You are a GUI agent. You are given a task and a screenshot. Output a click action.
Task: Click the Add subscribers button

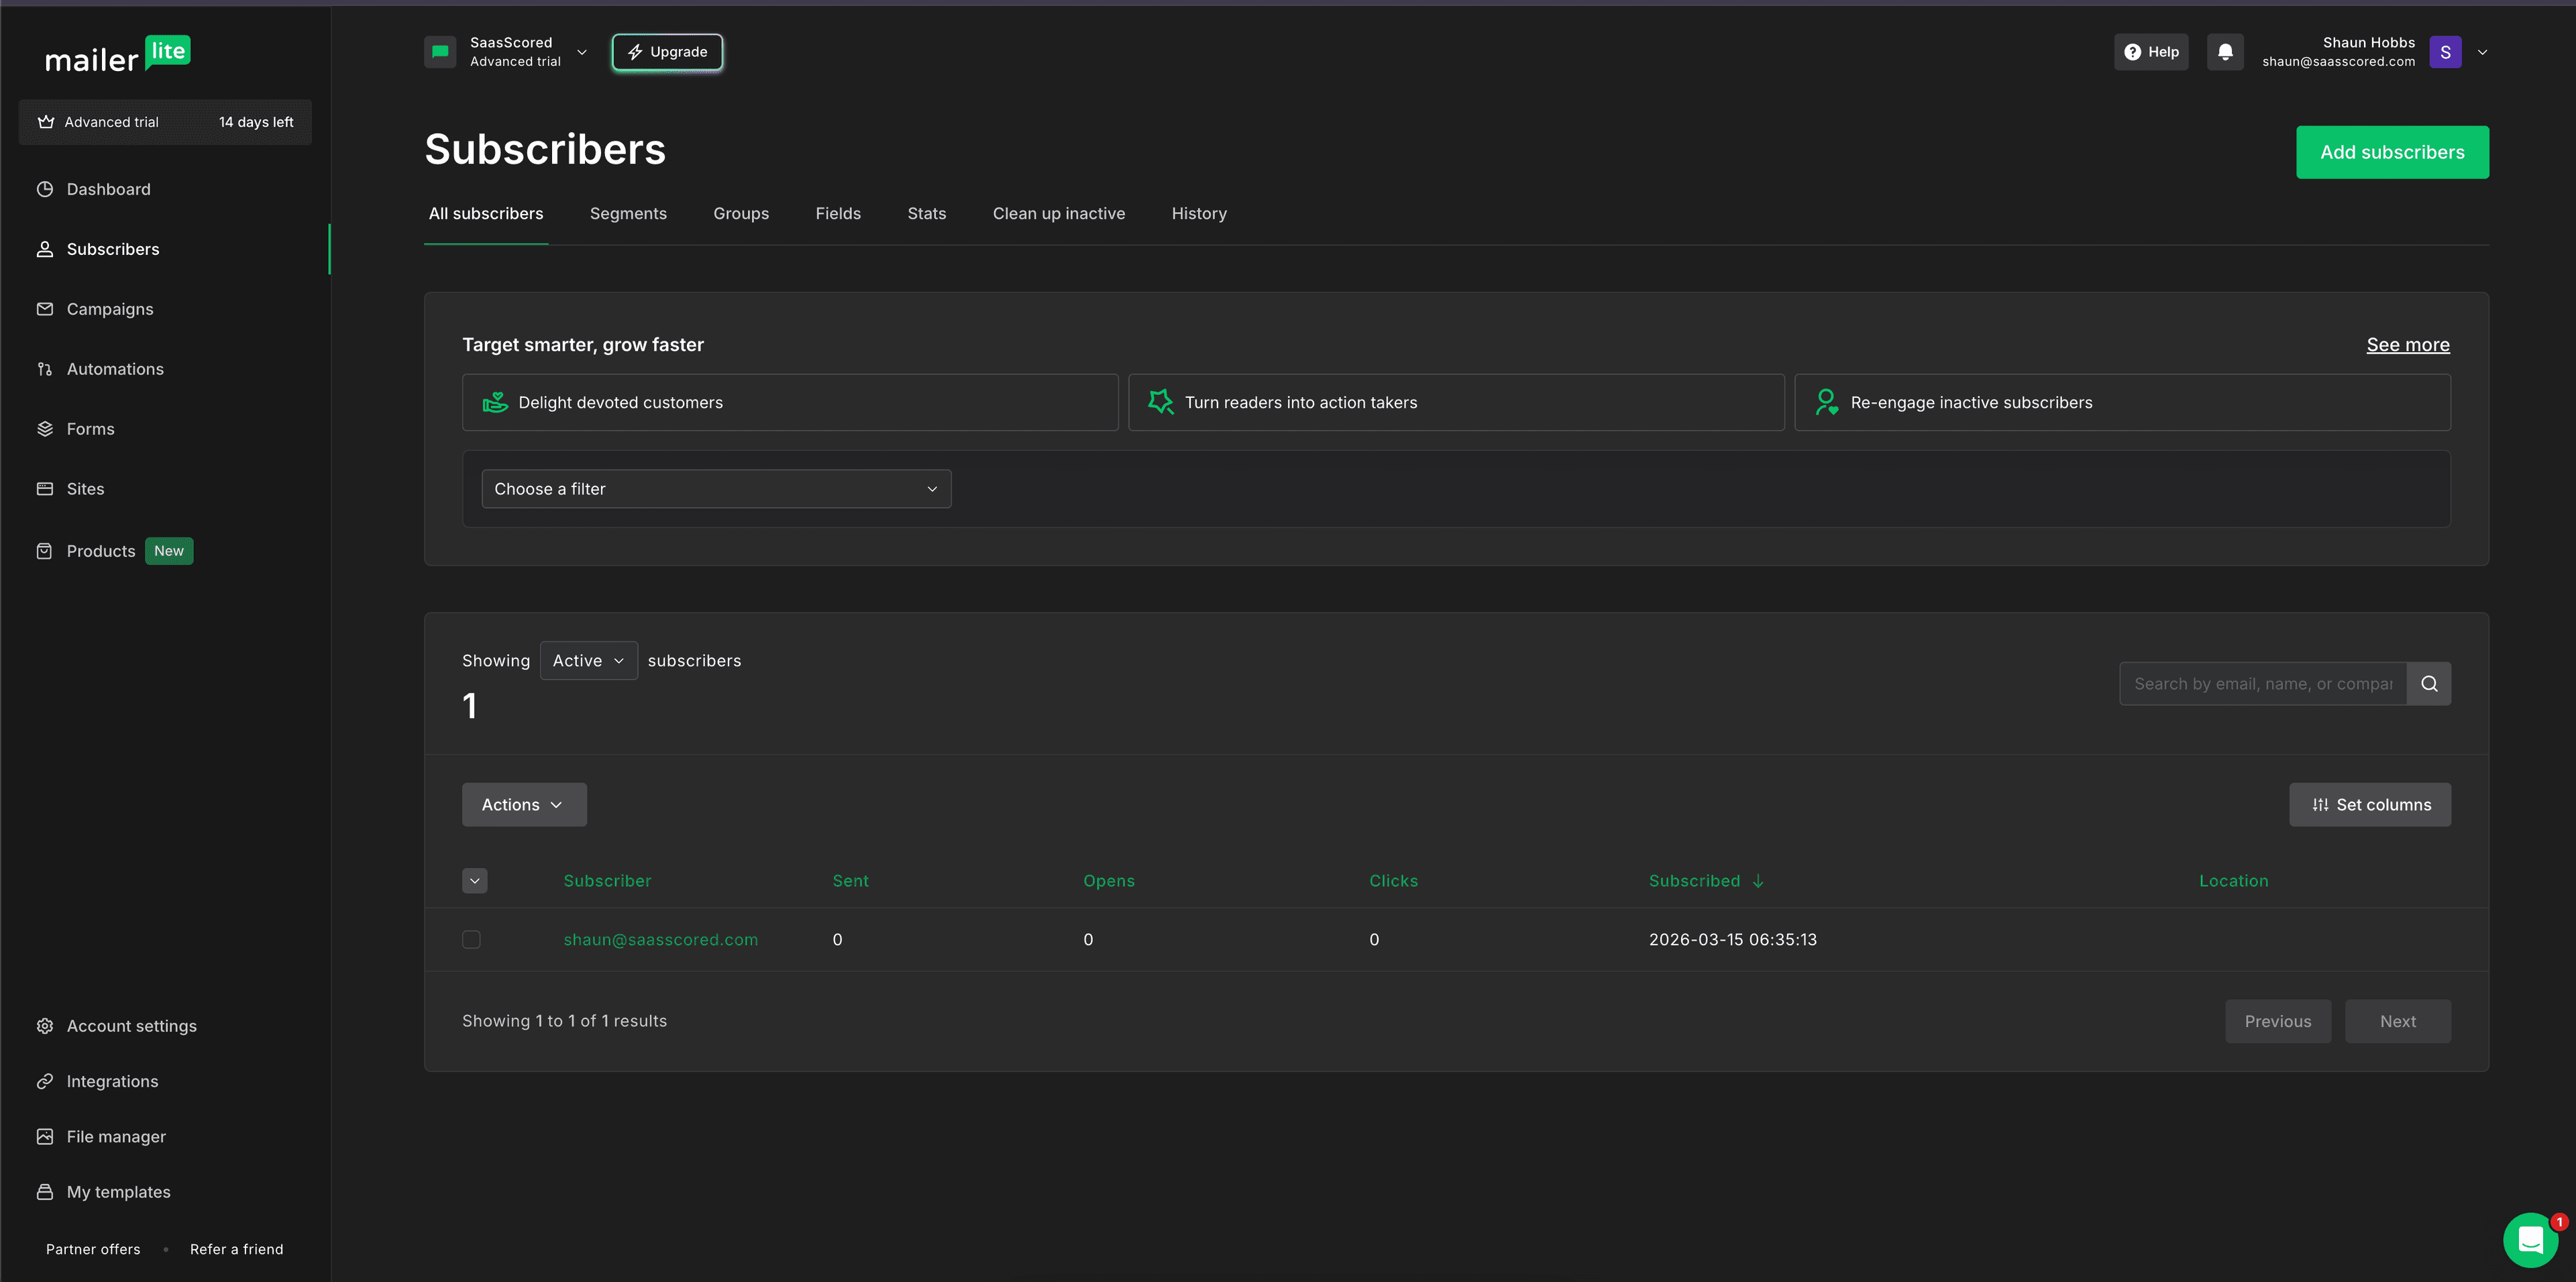[x=2392, y=152]
